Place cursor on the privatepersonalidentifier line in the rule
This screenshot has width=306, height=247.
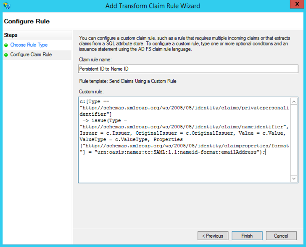[x=184, y=108]
